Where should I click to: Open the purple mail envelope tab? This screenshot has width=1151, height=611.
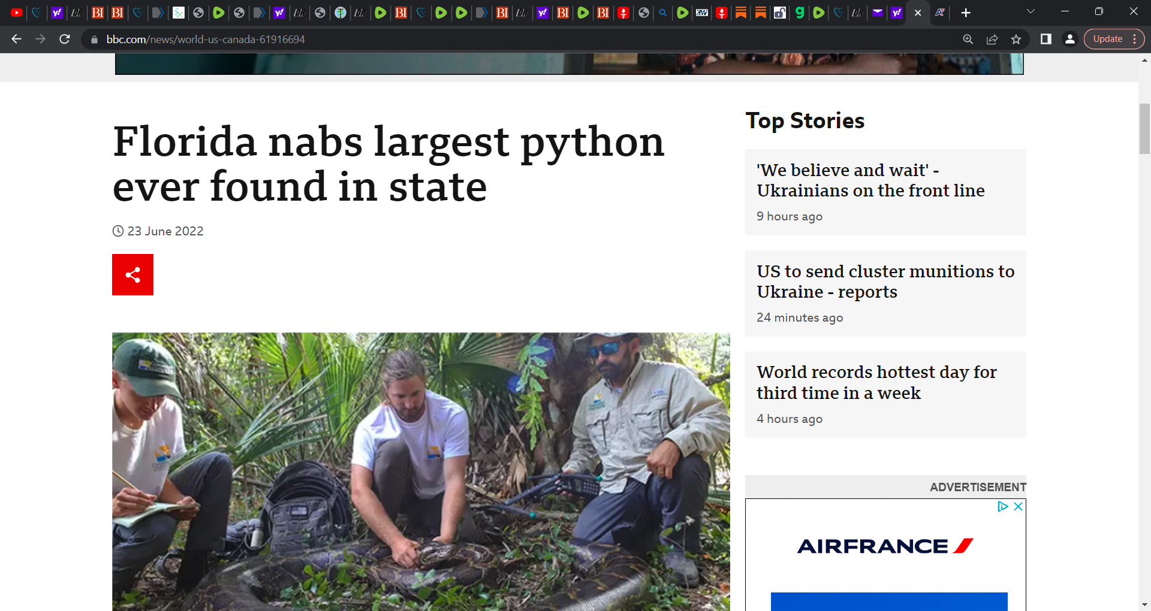(878, 13)
